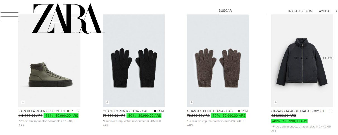The width and height of the screenshot is (338, 135).
Task: Open the AYUDA help page
Action: point(324,11)
